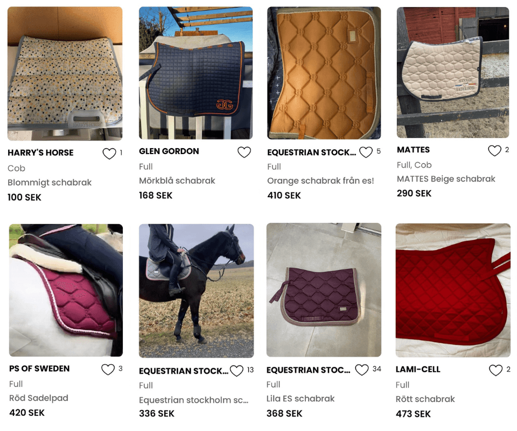The width and height of the screenshot is (517, 431).
Task: Like the Glen Gordon dark blue schabrak
Action: tap(244, 152)
